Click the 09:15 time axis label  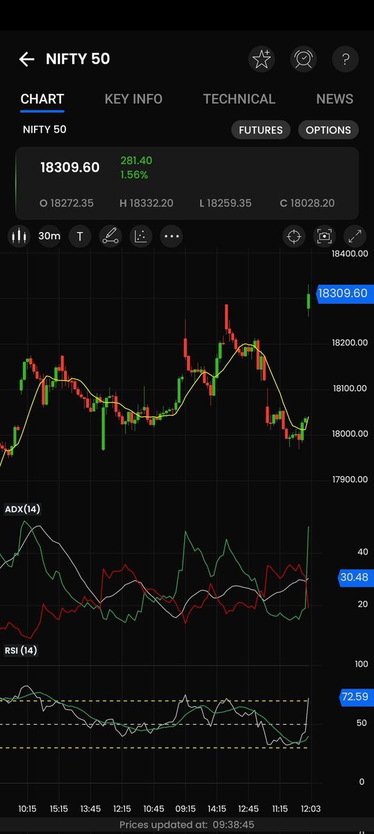(x=185, y=810)
